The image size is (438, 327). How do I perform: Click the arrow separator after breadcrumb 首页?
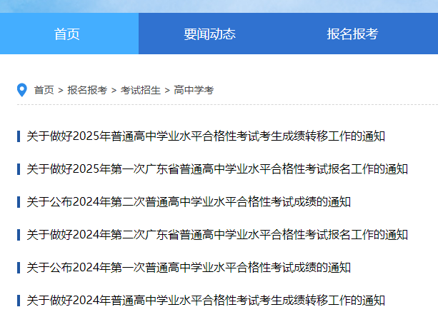point(61,90)
